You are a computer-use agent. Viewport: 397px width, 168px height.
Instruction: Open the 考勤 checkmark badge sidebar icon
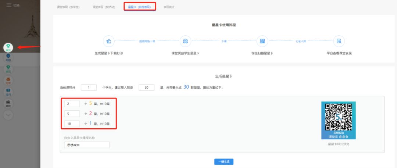coord(8,57)
